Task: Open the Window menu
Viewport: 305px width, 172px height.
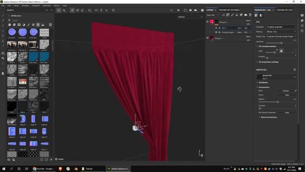Action: coord(25,6)
